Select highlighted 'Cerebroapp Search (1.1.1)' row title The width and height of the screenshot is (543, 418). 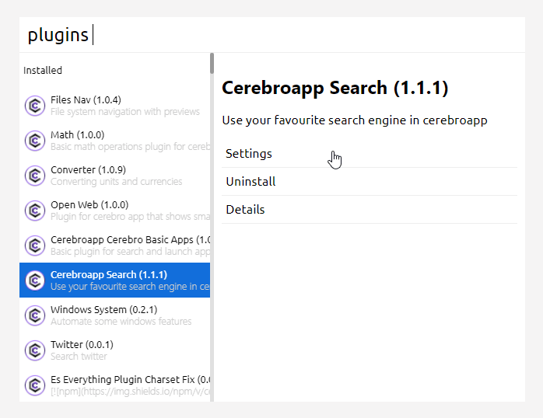(109, 274)
